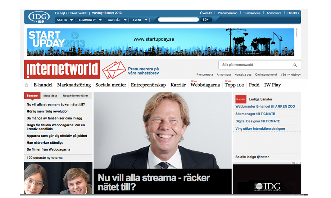Open Annonsera link under the search box
Viewport: 331px width, 198px height.
pyautogui.click(x=223, y=75)
